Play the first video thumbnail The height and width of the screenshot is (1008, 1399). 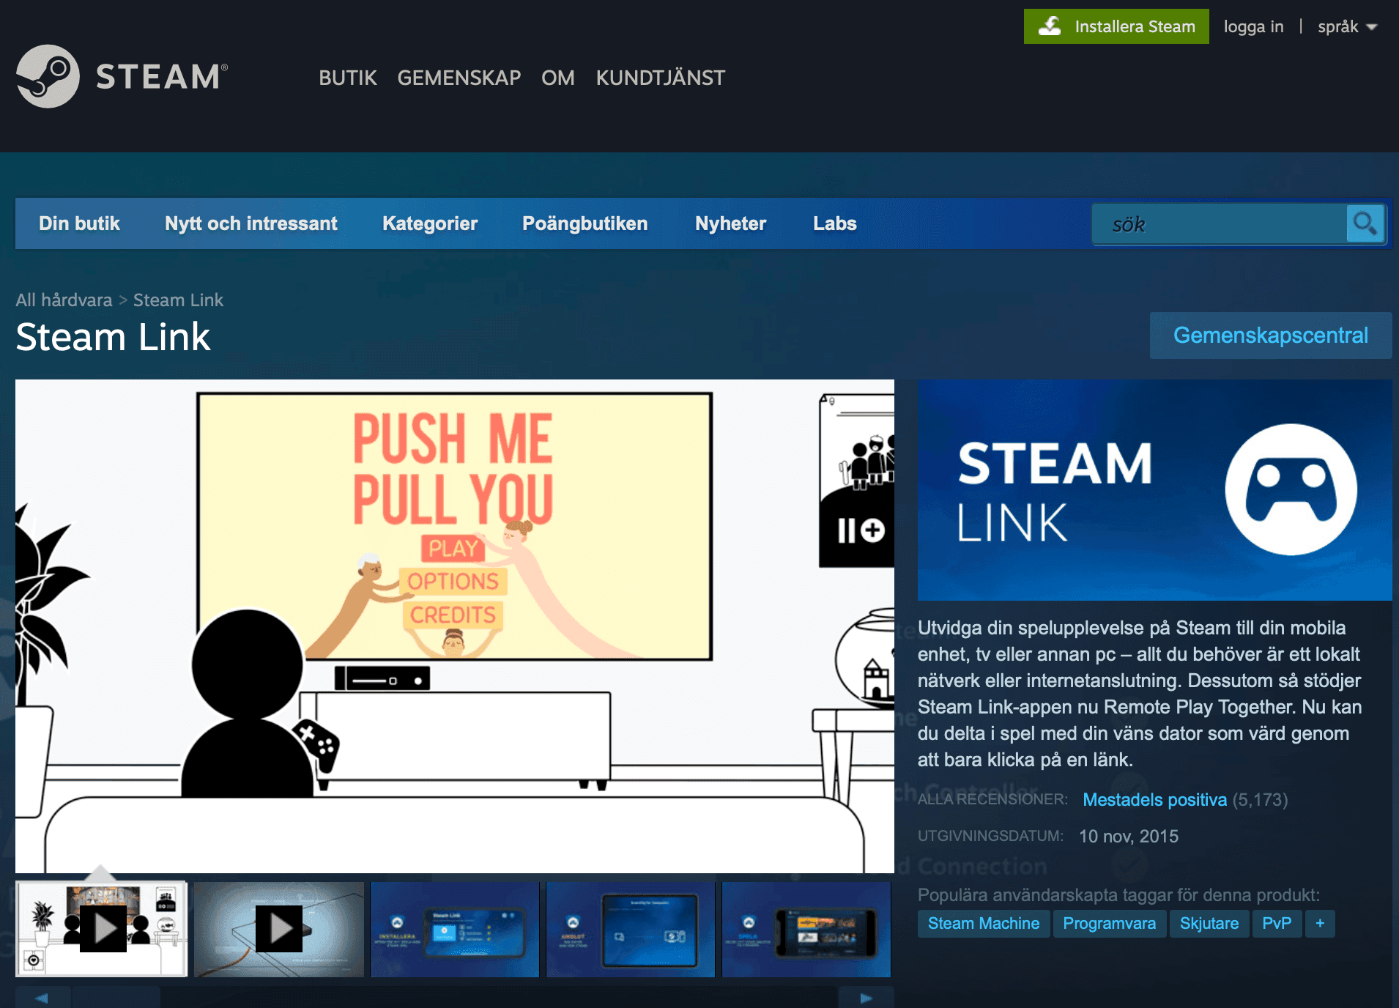[103, 929]
